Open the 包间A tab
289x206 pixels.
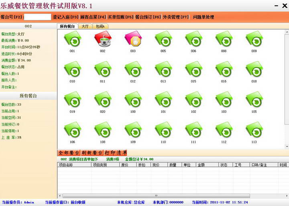pyautogui.click(x=100, y=26)
